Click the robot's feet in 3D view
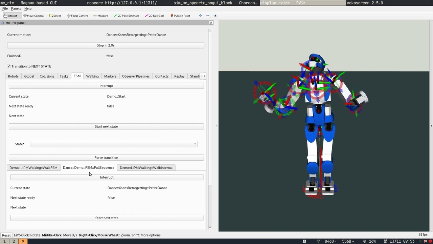 [x=320, y=188]
